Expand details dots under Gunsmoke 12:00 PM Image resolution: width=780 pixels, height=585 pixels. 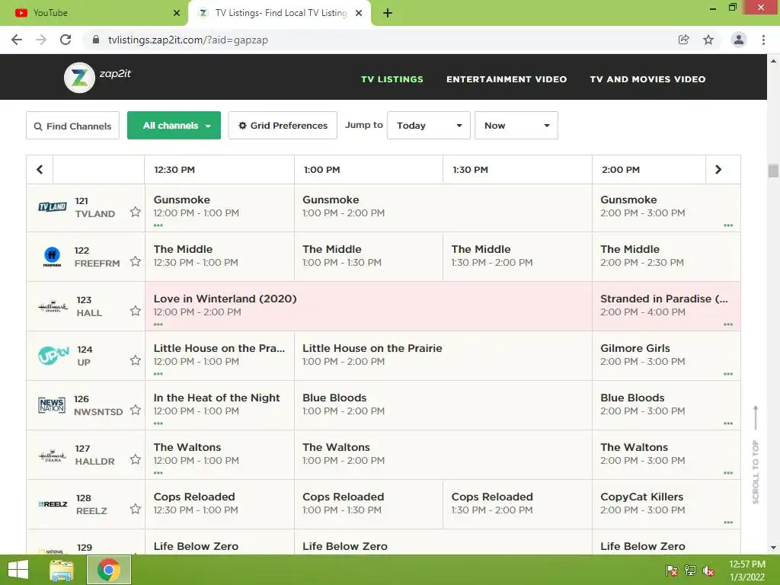[158, 225]
